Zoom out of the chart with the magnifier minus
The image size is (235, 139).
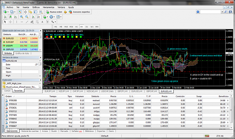pyautogui.click(x=27, y=17)
